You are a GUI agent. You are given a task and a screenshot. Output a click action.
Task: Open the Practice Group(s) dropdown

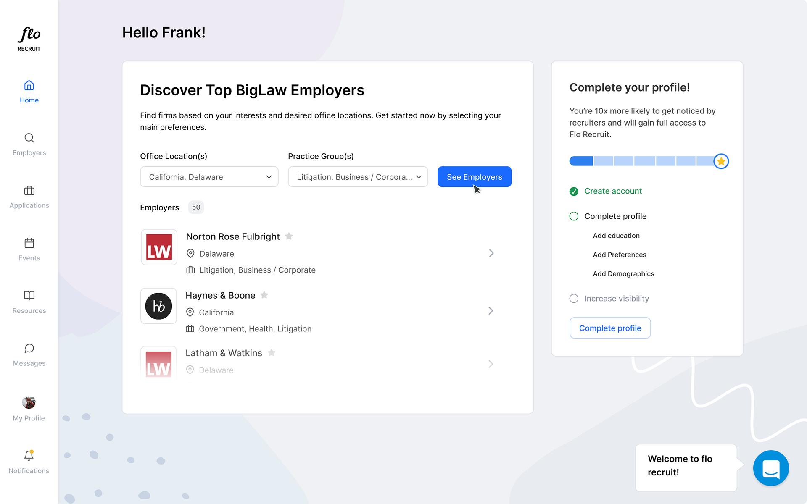(x=358, y=177)
